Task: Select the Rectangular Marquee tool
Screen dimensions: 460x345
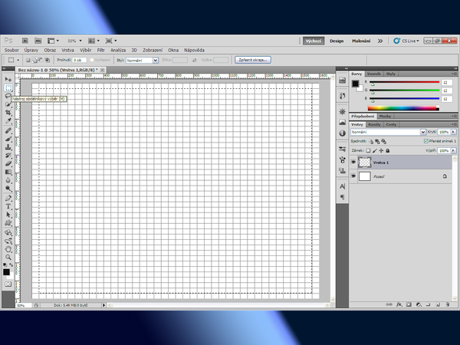Action: coord(8,87)
